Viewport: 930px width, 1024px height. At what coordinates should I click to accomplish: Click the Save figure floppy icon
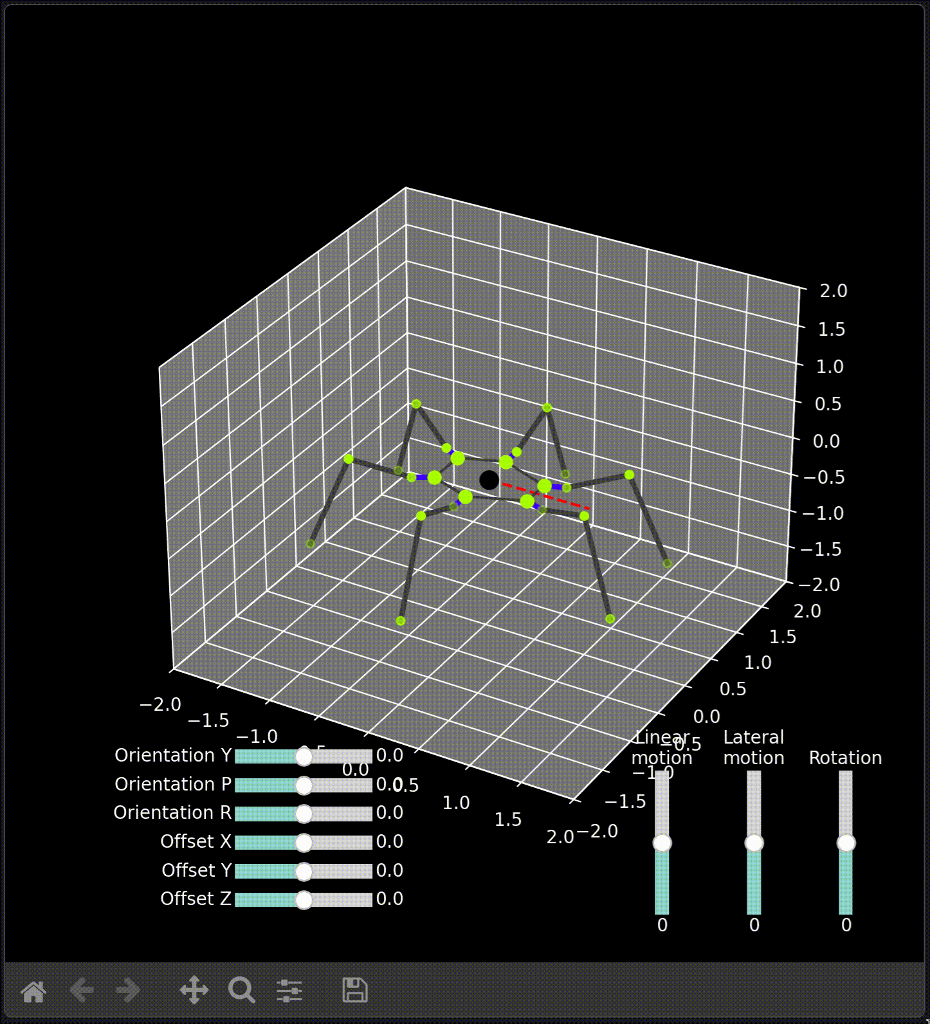[x=354, y=991]
